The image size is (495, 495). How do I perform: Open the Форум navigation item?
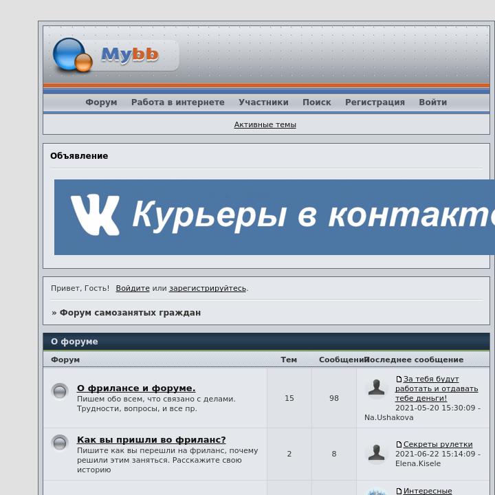tap(101, 102)
